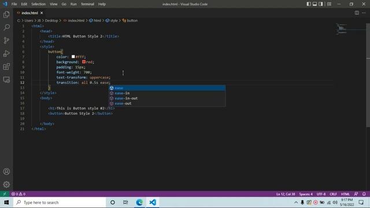This screenshot has height=208, width=370.
Task: Open the Search view in activity bar
Action: pos(6,27)
